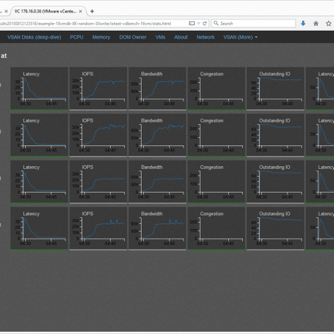Close the partially hidden first browser tab
This screenshot has width=334, height=334.
(6, 11)
